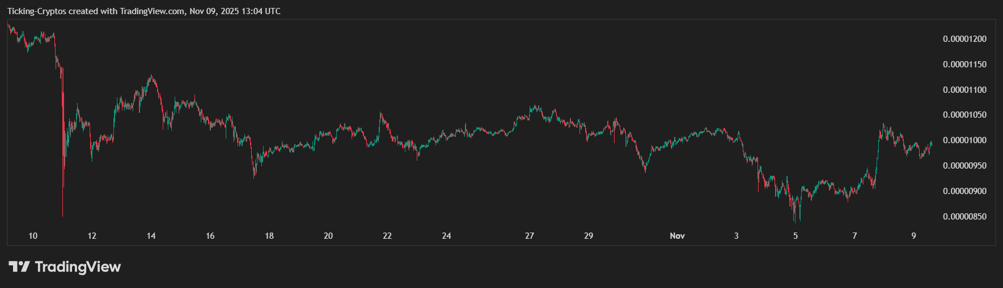Click the TradingView wordmark text
The height and width of the screenshot is (288, 1003).
click(x=78, y=266)
